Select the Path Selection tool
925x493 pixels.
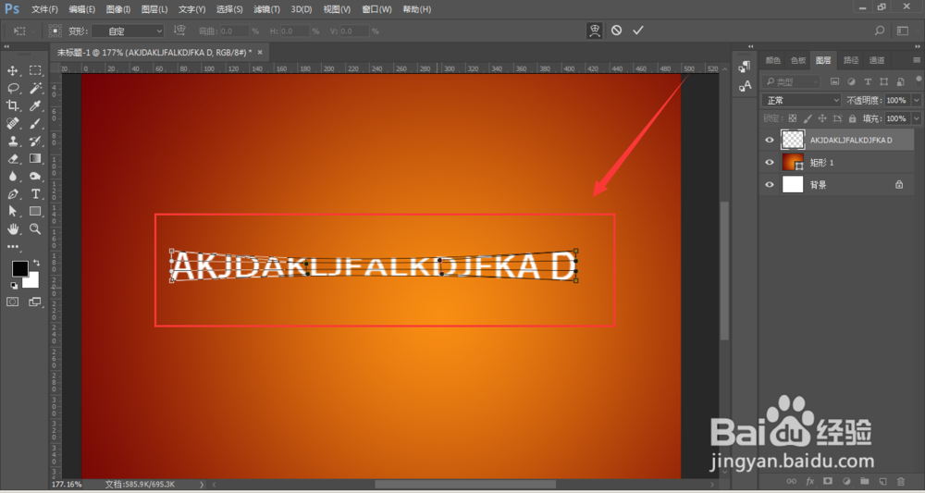12,211
